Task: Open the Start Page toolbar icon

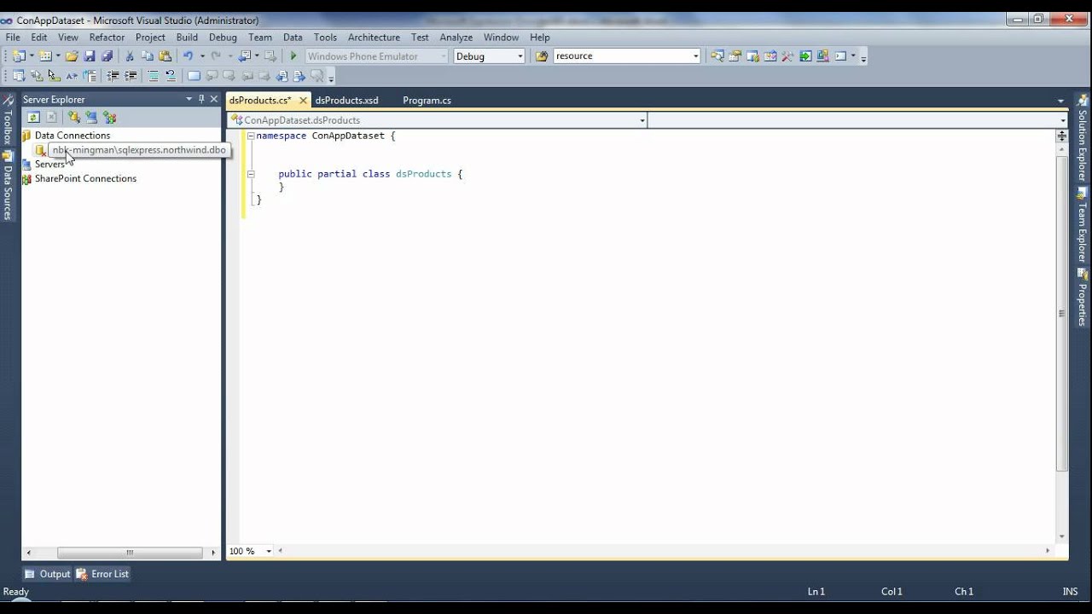Action: (805, 56)
